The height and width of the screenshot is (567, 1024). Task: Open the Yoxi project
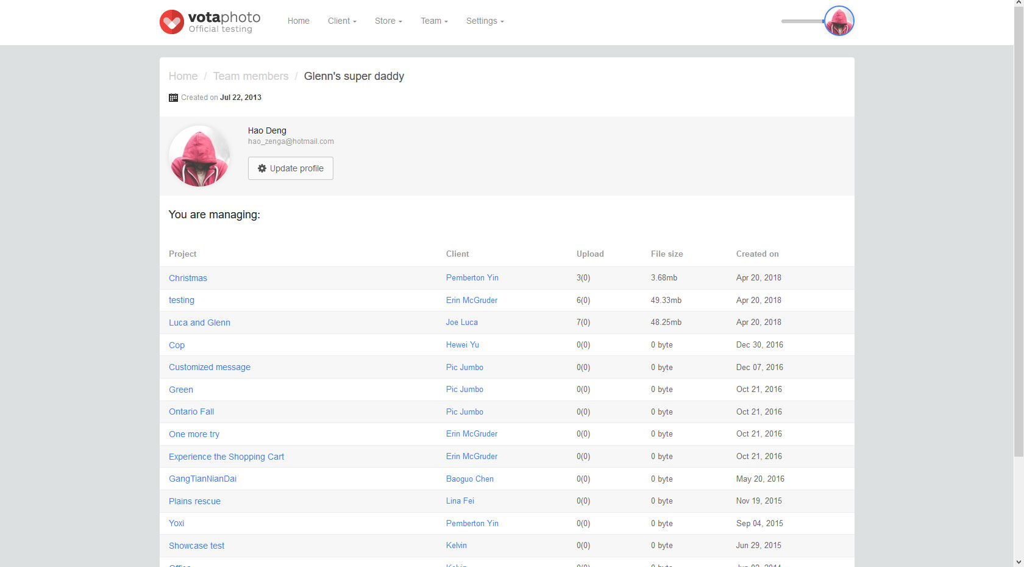click(176, 523)
